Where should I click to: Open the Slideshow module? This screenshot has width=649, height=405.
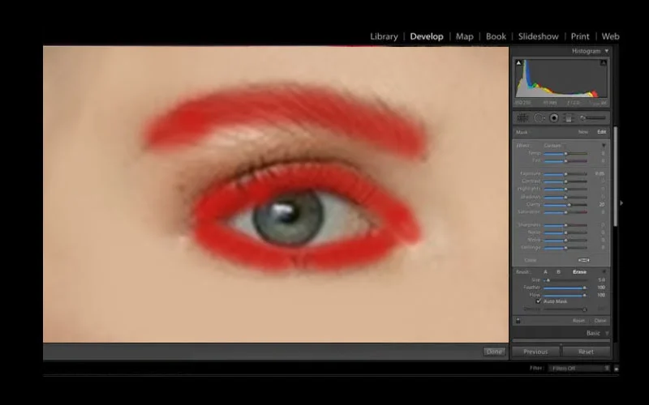pyautogui.click(x=538, y=36)
